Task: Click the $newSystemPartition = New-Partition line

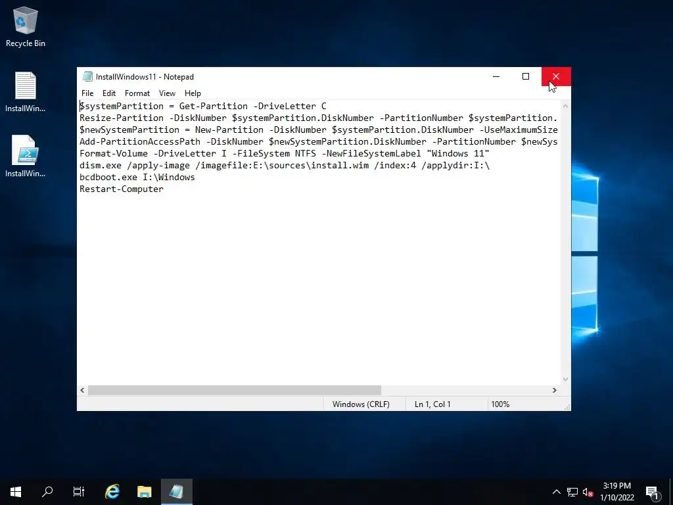Action: [x=319, y=130]
